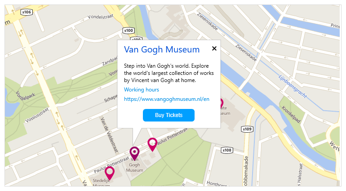Select the pink pin on Paulus Potterstraat
Image resolution: width=346 pixels, height=191 pixels.
pyautogui.click(x=152, y=144)
